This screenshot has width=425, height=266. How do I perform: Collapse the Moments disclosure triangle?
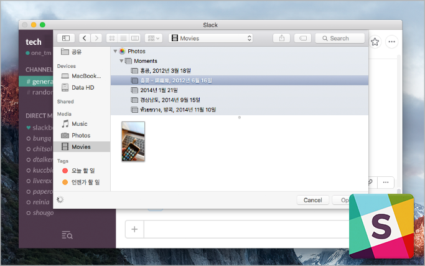[121, 61]
